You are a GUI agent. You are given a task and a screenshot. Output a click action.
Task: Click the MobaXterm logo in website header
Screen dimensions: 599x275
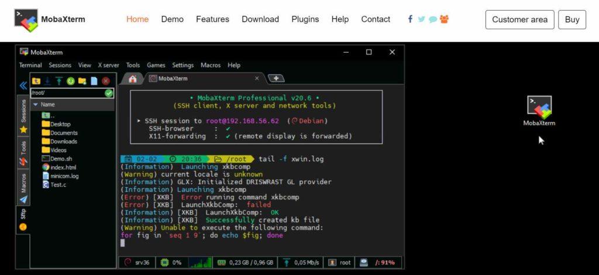pyautogui.click(x=26, y=20)
